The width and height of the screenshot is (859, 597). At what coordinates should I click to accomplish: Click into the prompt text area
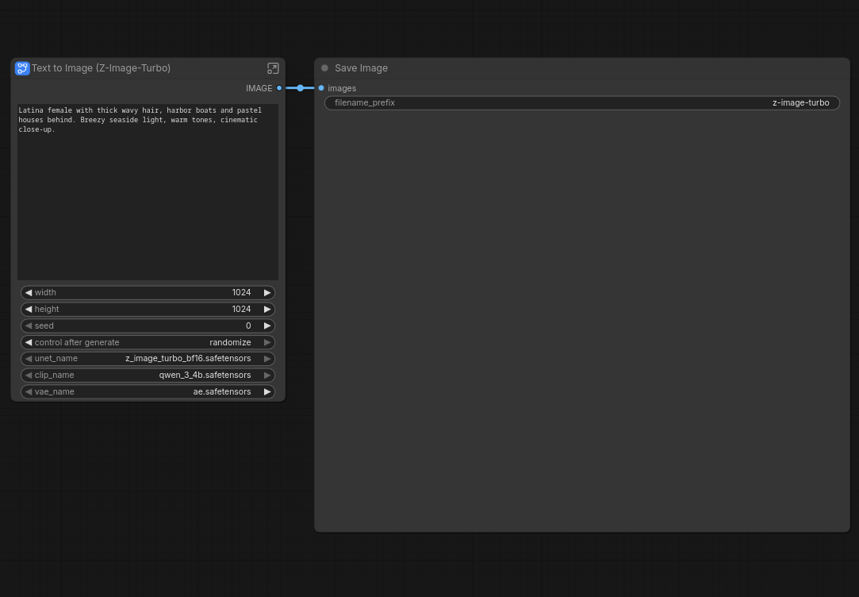click(148, 192)
